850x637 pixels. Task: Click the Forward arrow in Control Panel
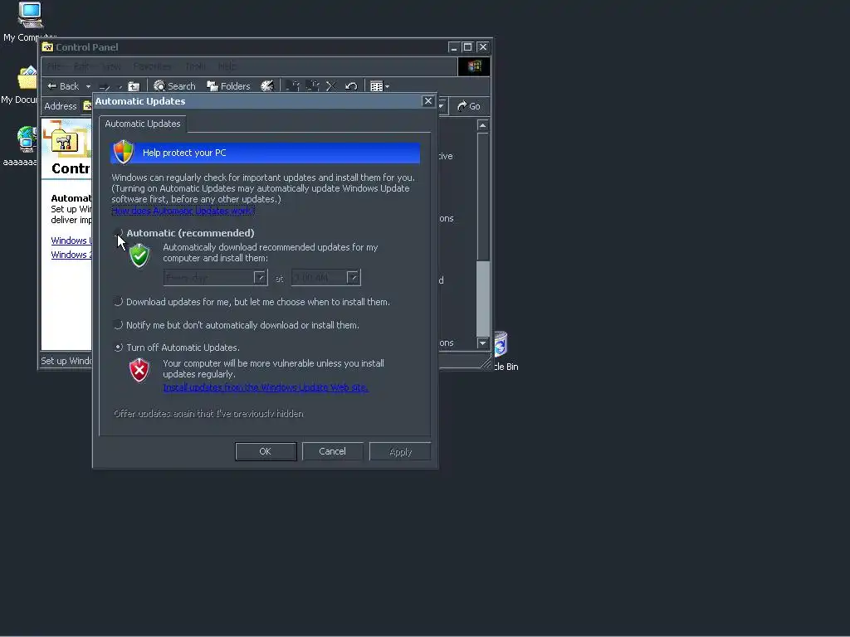pos(105,86)
